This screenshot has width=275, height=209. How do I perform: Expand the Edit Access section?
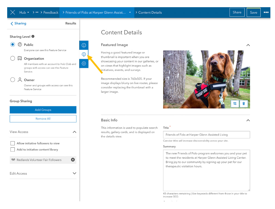(x=75, y=173)
